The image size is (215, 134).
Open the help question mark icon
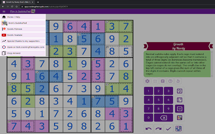[170, 81]
